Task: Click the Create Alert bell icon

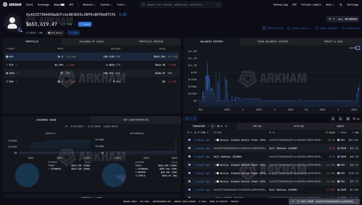Action: (x=289, y=28)
